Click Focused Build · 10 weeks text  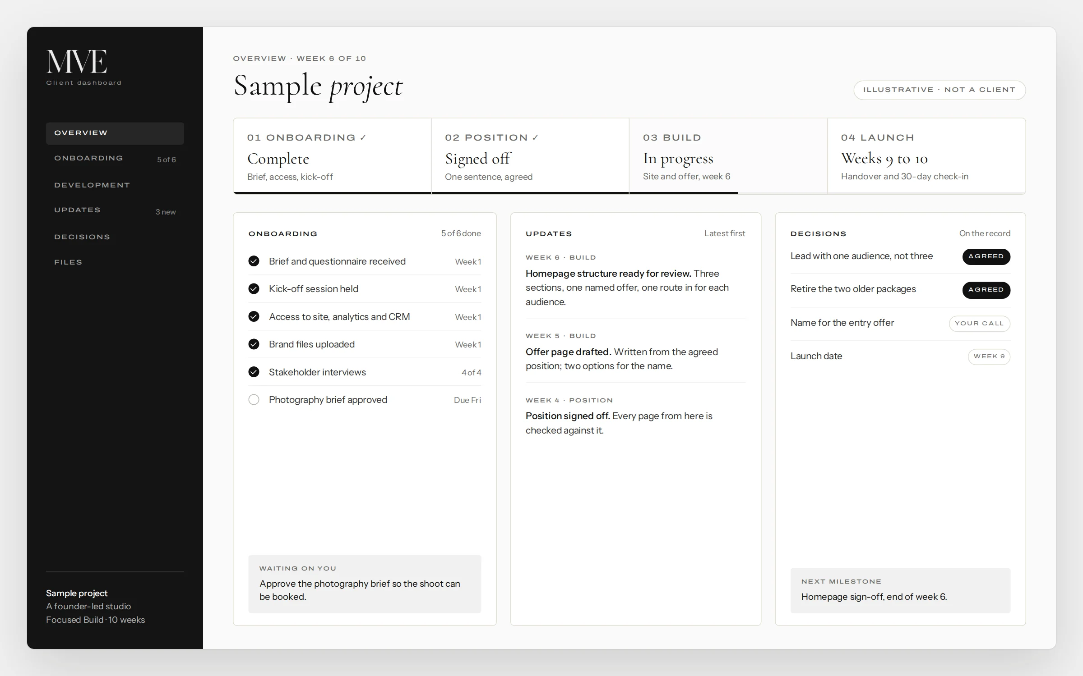pyautogui.click(x=96, y=620)
